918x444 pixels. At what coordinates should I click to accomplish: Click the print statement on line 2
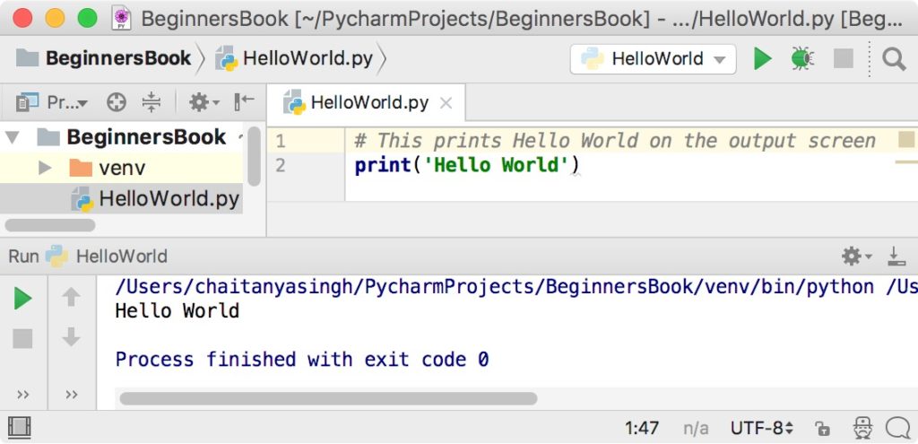[466, 166]
